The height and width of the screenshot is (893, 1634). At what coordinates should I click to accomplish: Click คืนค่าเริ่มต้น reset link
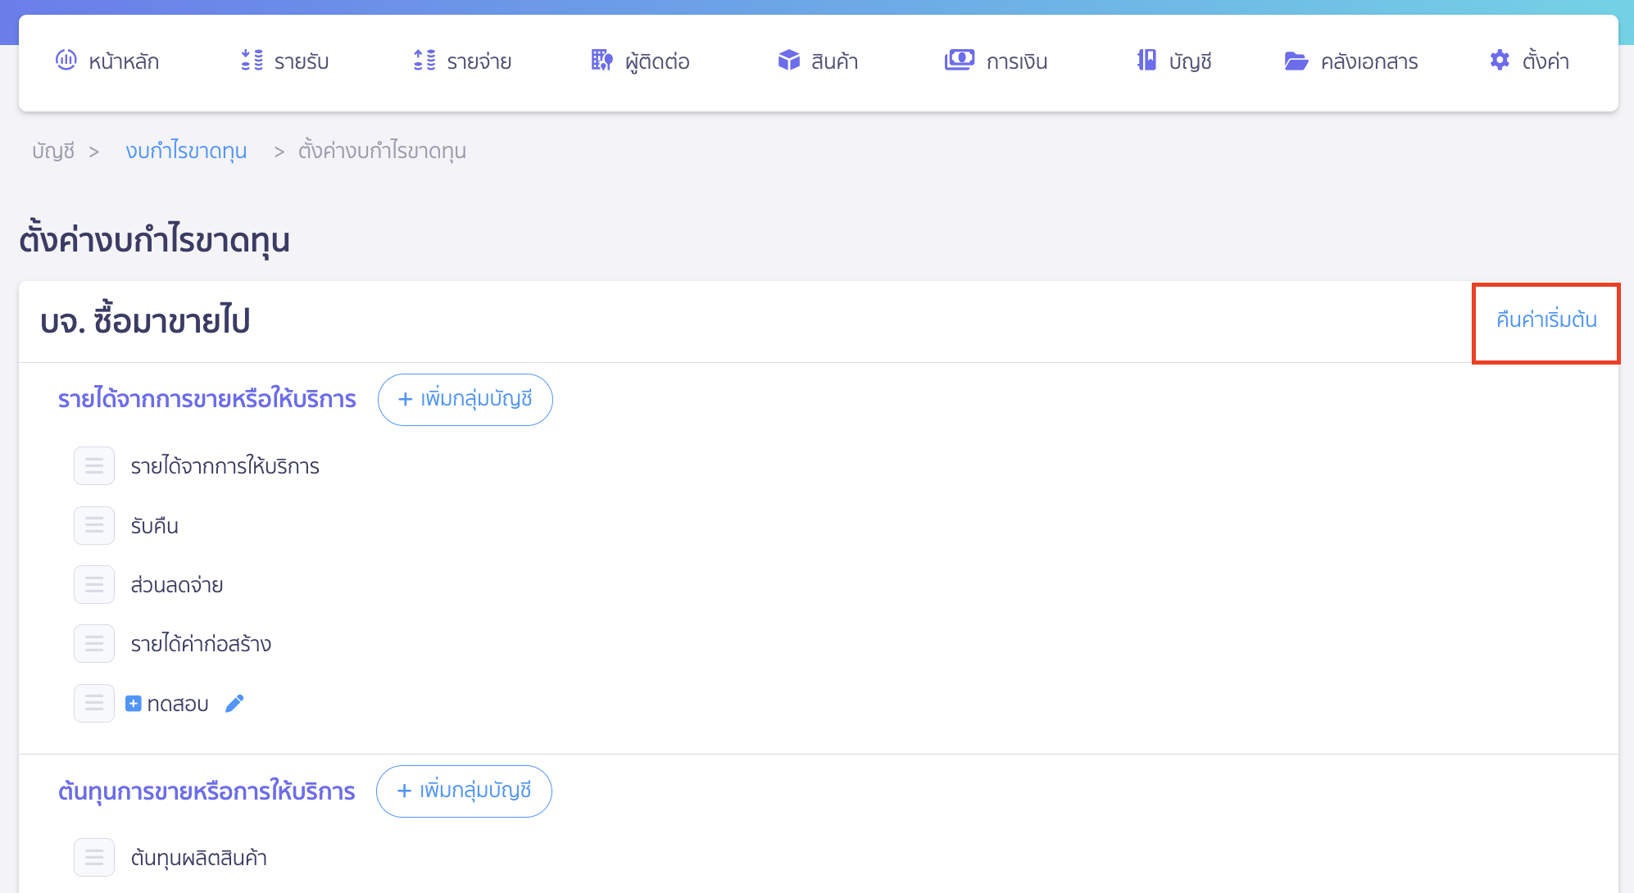click(x=1545, y=320)
